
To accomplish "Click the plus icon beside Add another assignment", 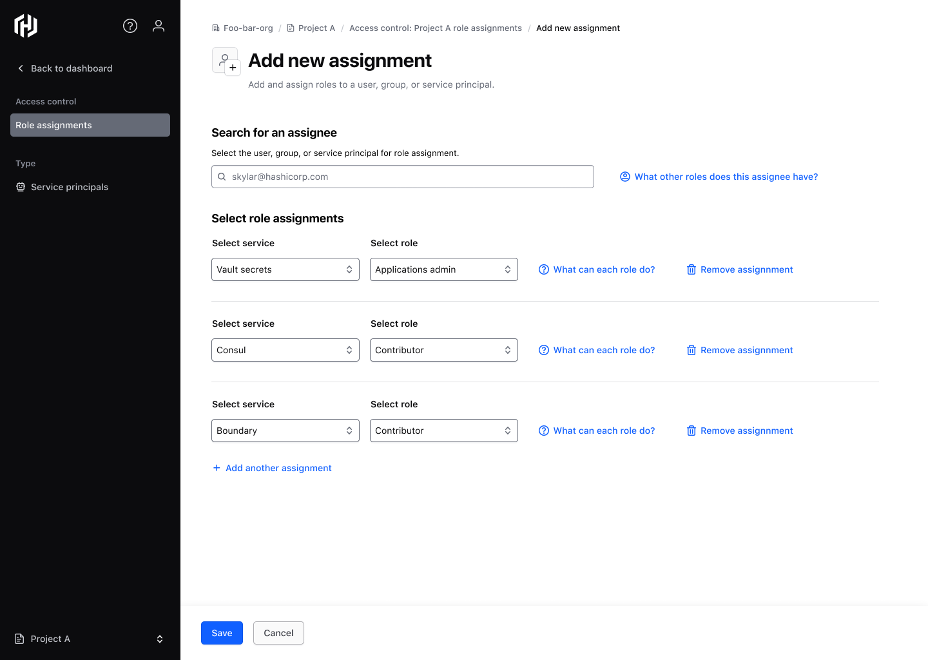I will coord(217,468).
